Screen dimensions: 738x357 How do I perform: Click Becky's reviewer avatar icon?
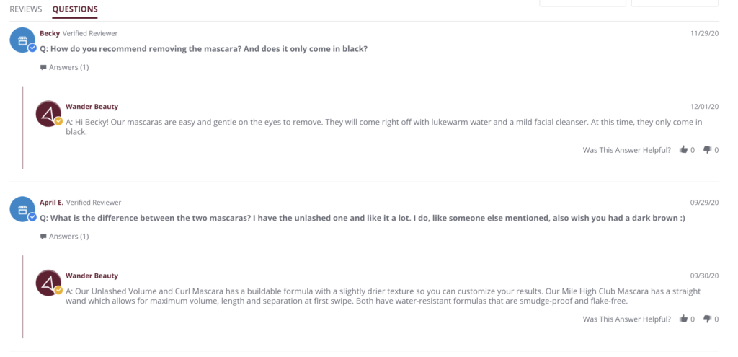(x=22, y=40)
